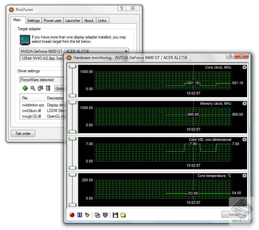Click top slider handle of Memory clock graph
Image resolution: width=259 pixels, height=230 pixels.
pos(73,102)
